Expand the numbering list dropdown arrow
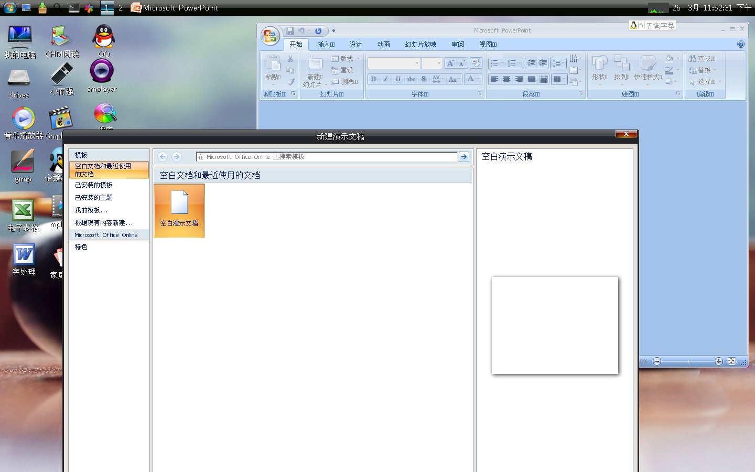Image resolution: width=755 pixels, height=472 pixels. pyautogui.click(x=520, y=63)
